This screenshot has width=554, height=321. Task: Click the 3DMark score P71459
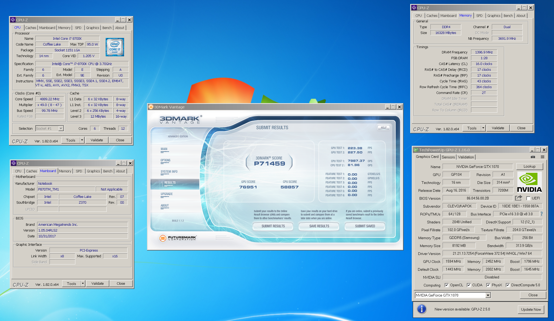click(269, 163)
